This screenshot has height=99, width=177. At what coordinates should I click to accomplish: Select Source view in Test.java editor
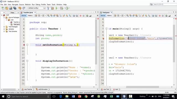[x=103, y=15]
